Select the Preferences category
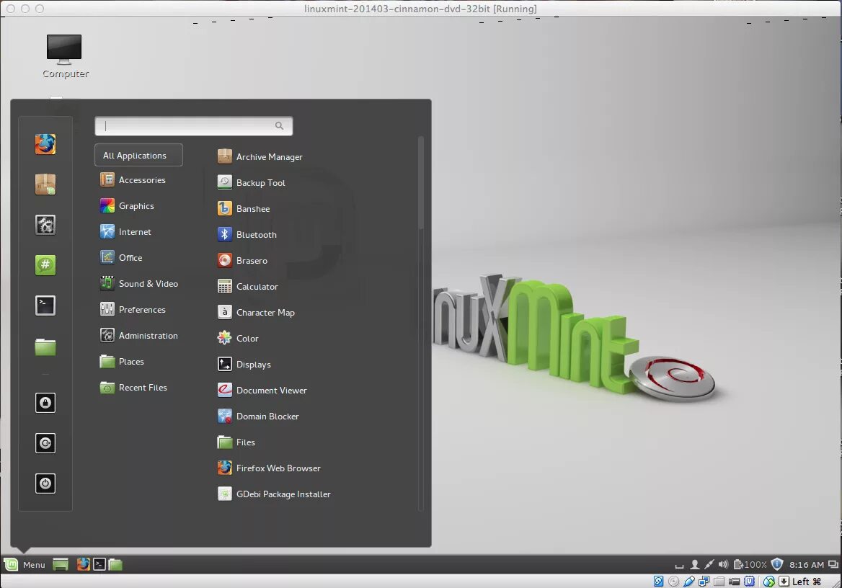Screen dimensions: 842x588 click(x=133, y=309)
